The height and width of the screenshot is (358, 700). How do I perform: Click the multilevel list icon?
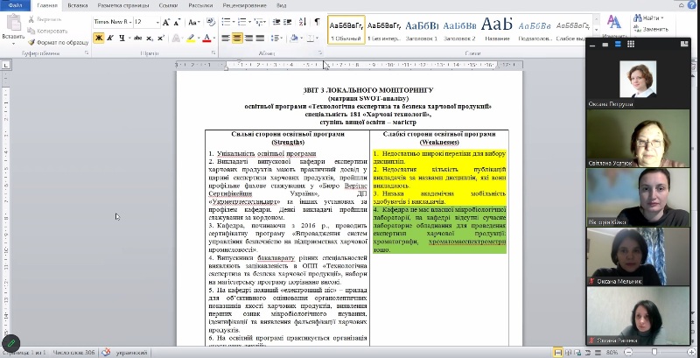click(258, 22)
